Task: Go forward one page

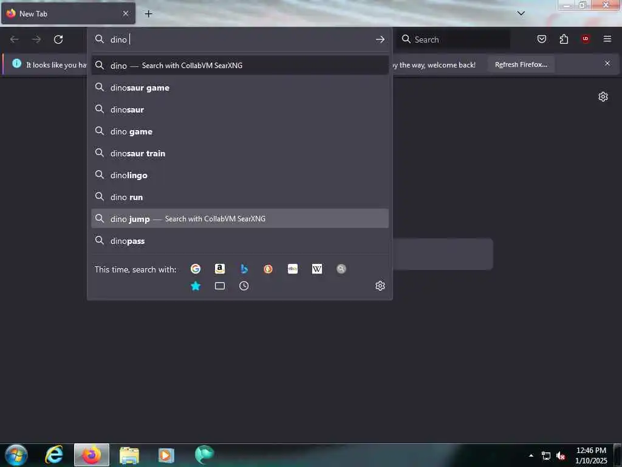Action: [x=36, y=40]
